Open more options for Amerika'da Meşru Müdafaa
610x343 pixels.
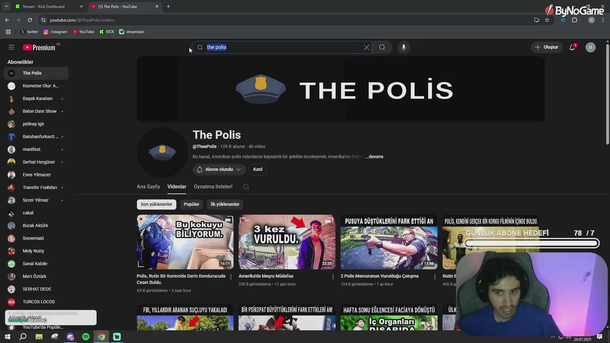333,277
